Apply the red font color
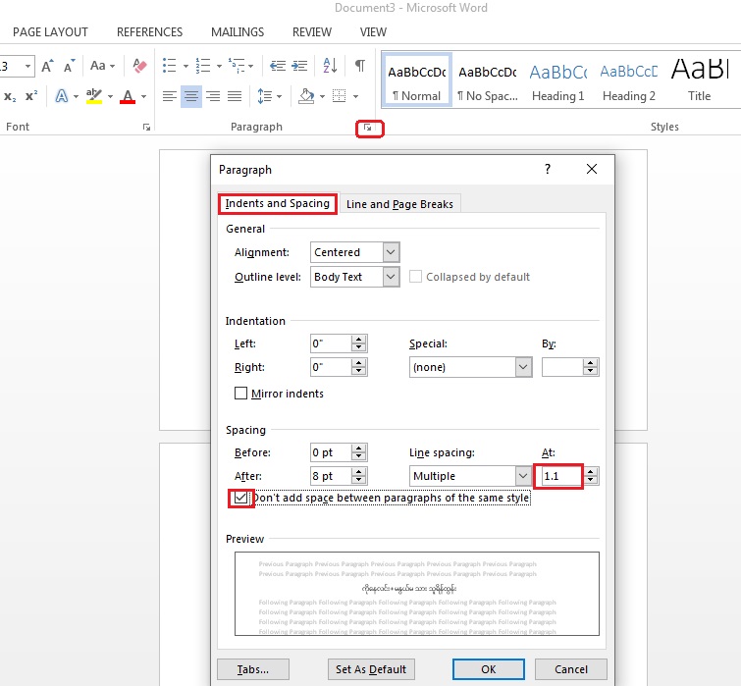The height and width of the screenshot is (686, 741). tap(128, 96)
